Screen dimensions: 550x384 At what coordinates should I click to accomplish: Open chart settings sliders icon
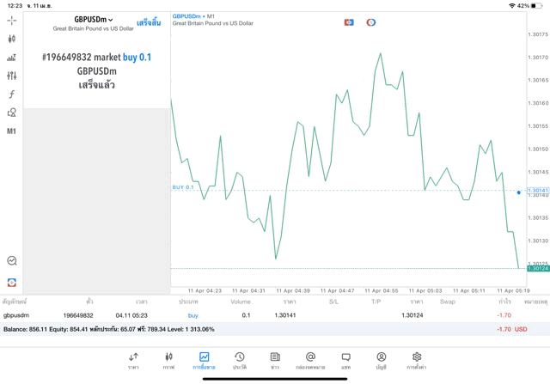(x=11, y=76)
